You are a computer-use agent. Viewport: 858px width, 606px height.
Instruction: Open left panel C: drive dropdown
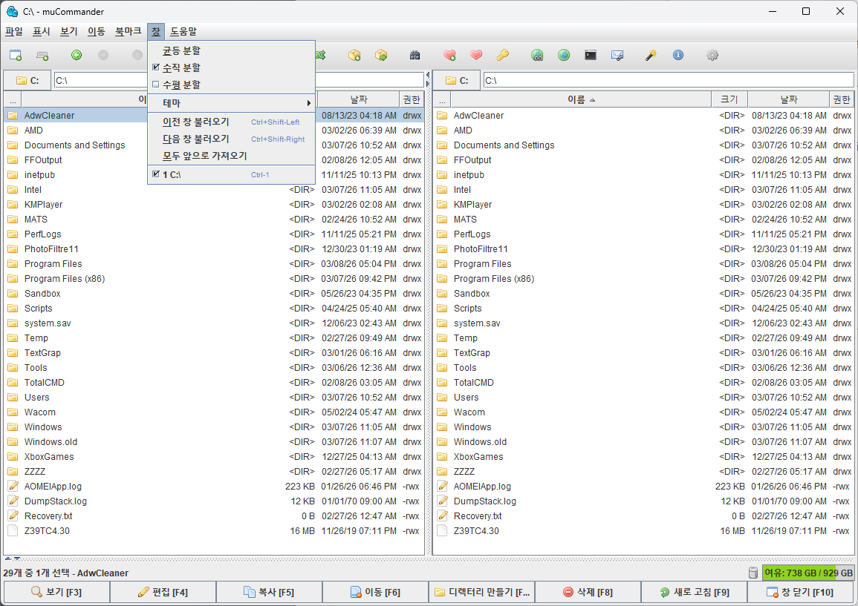click(x=27, y=80)
